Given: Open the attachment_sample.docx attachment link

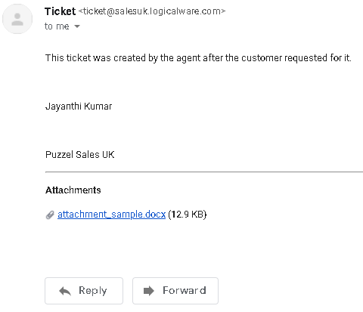Looking at the screenshot, I should (111, 215).
